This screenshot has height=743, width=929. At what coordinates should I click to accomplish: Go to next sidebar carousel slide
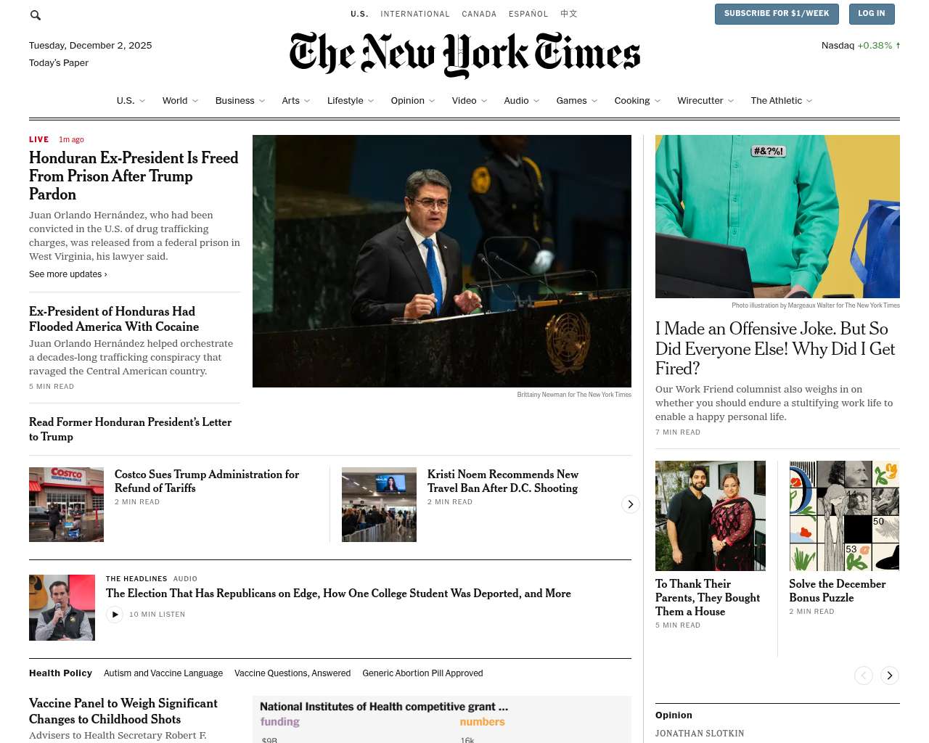890,676
